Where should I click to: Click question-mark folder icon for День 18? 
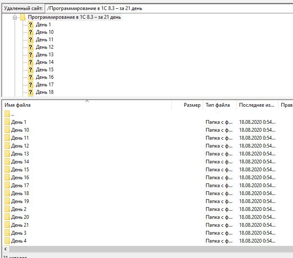[31, 92]
